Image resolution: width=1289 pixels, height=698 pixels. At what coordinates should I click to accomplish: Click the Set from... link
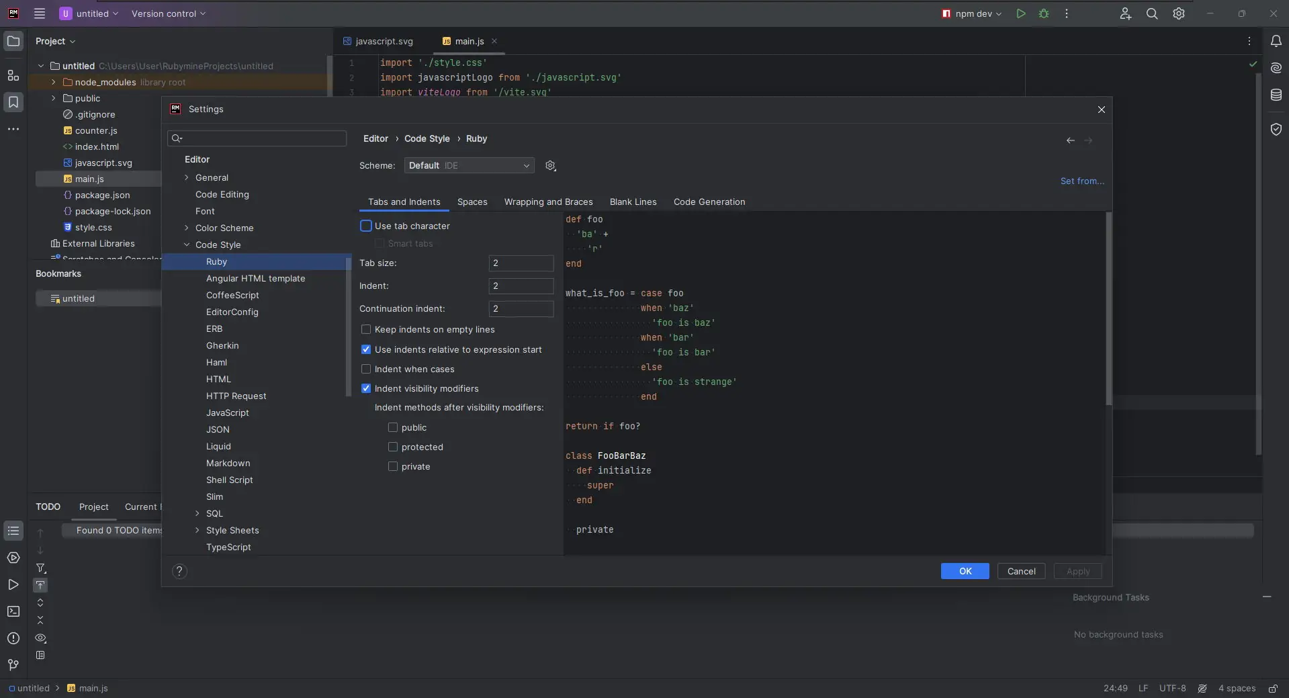(x=1081, y=181)
